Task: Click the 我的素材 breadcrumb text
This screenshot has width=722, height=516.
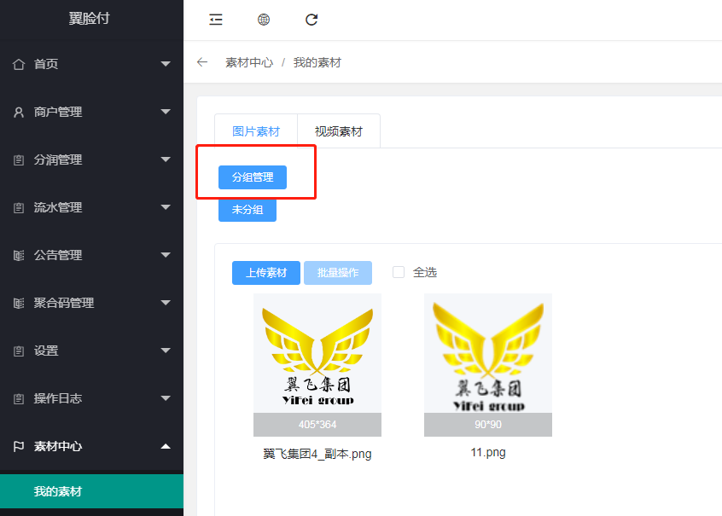Action: tap(317, 62)
